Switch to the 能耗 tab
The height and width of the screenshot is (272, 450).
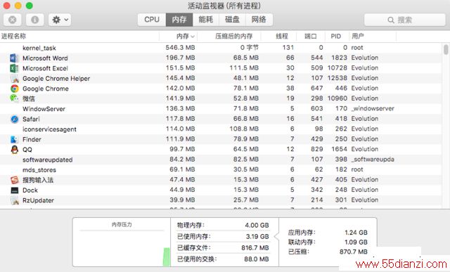click(x=206, y=20)
